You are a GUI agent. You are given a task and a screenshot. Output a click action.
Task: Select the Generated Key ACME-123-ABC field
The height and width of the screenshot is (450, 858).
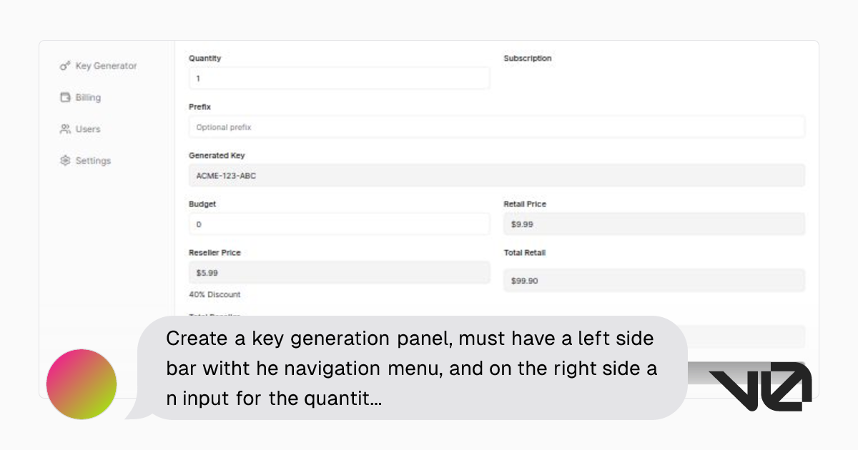[496, 175]
